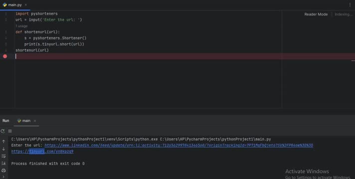The width and height of the screenshot is (355, 179).
Task: Switch to the main run tab
Action: (24, 121)
